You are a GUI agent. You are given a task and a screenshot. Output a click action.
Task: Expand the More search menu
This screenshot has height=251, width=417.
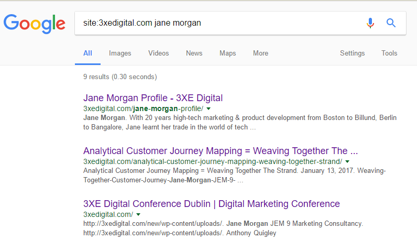coord(261,53)
